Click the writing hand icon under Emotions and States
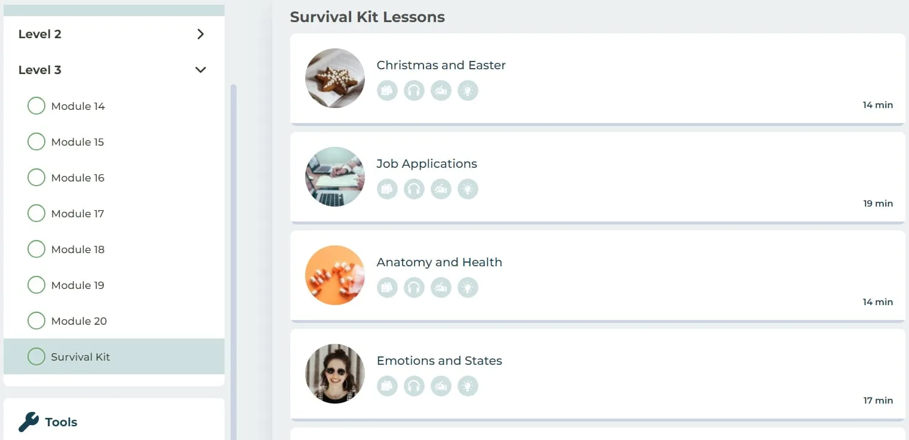 tap(441, 386)
